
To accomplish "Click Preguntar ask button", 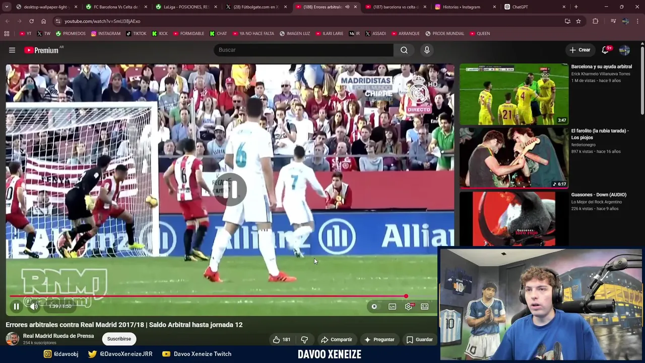I will tap(379, 339).
